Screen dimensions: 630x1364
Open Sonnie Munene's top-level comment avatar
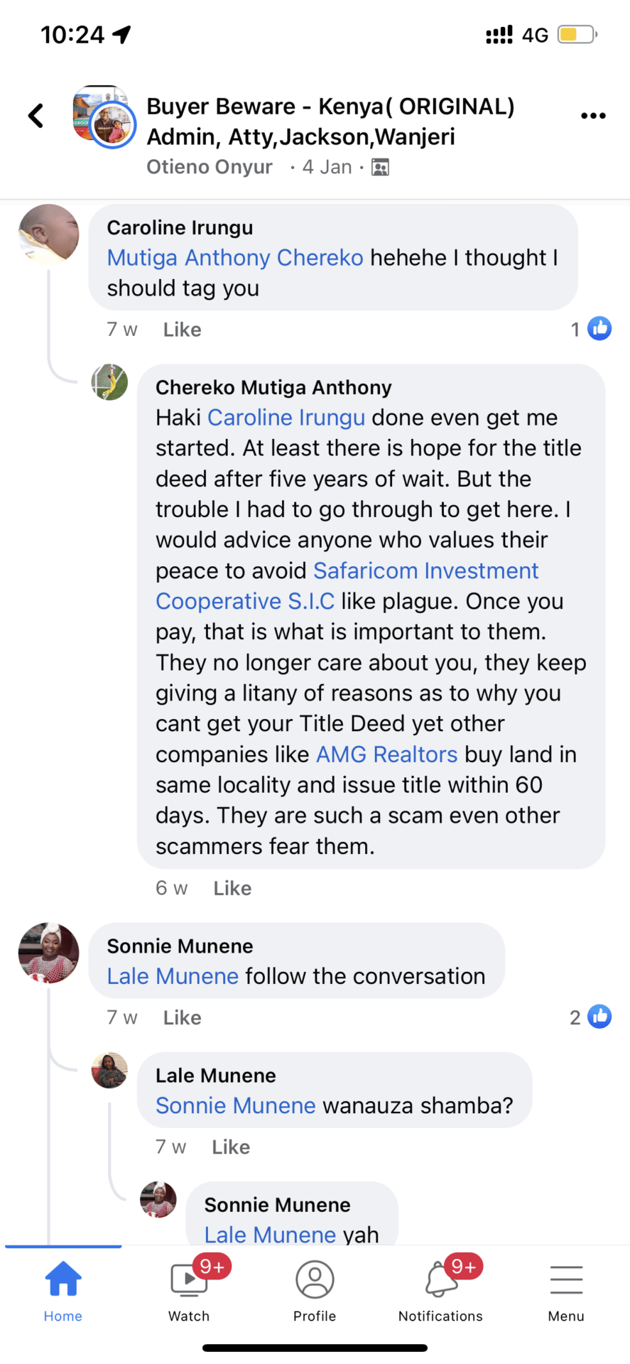49,953
